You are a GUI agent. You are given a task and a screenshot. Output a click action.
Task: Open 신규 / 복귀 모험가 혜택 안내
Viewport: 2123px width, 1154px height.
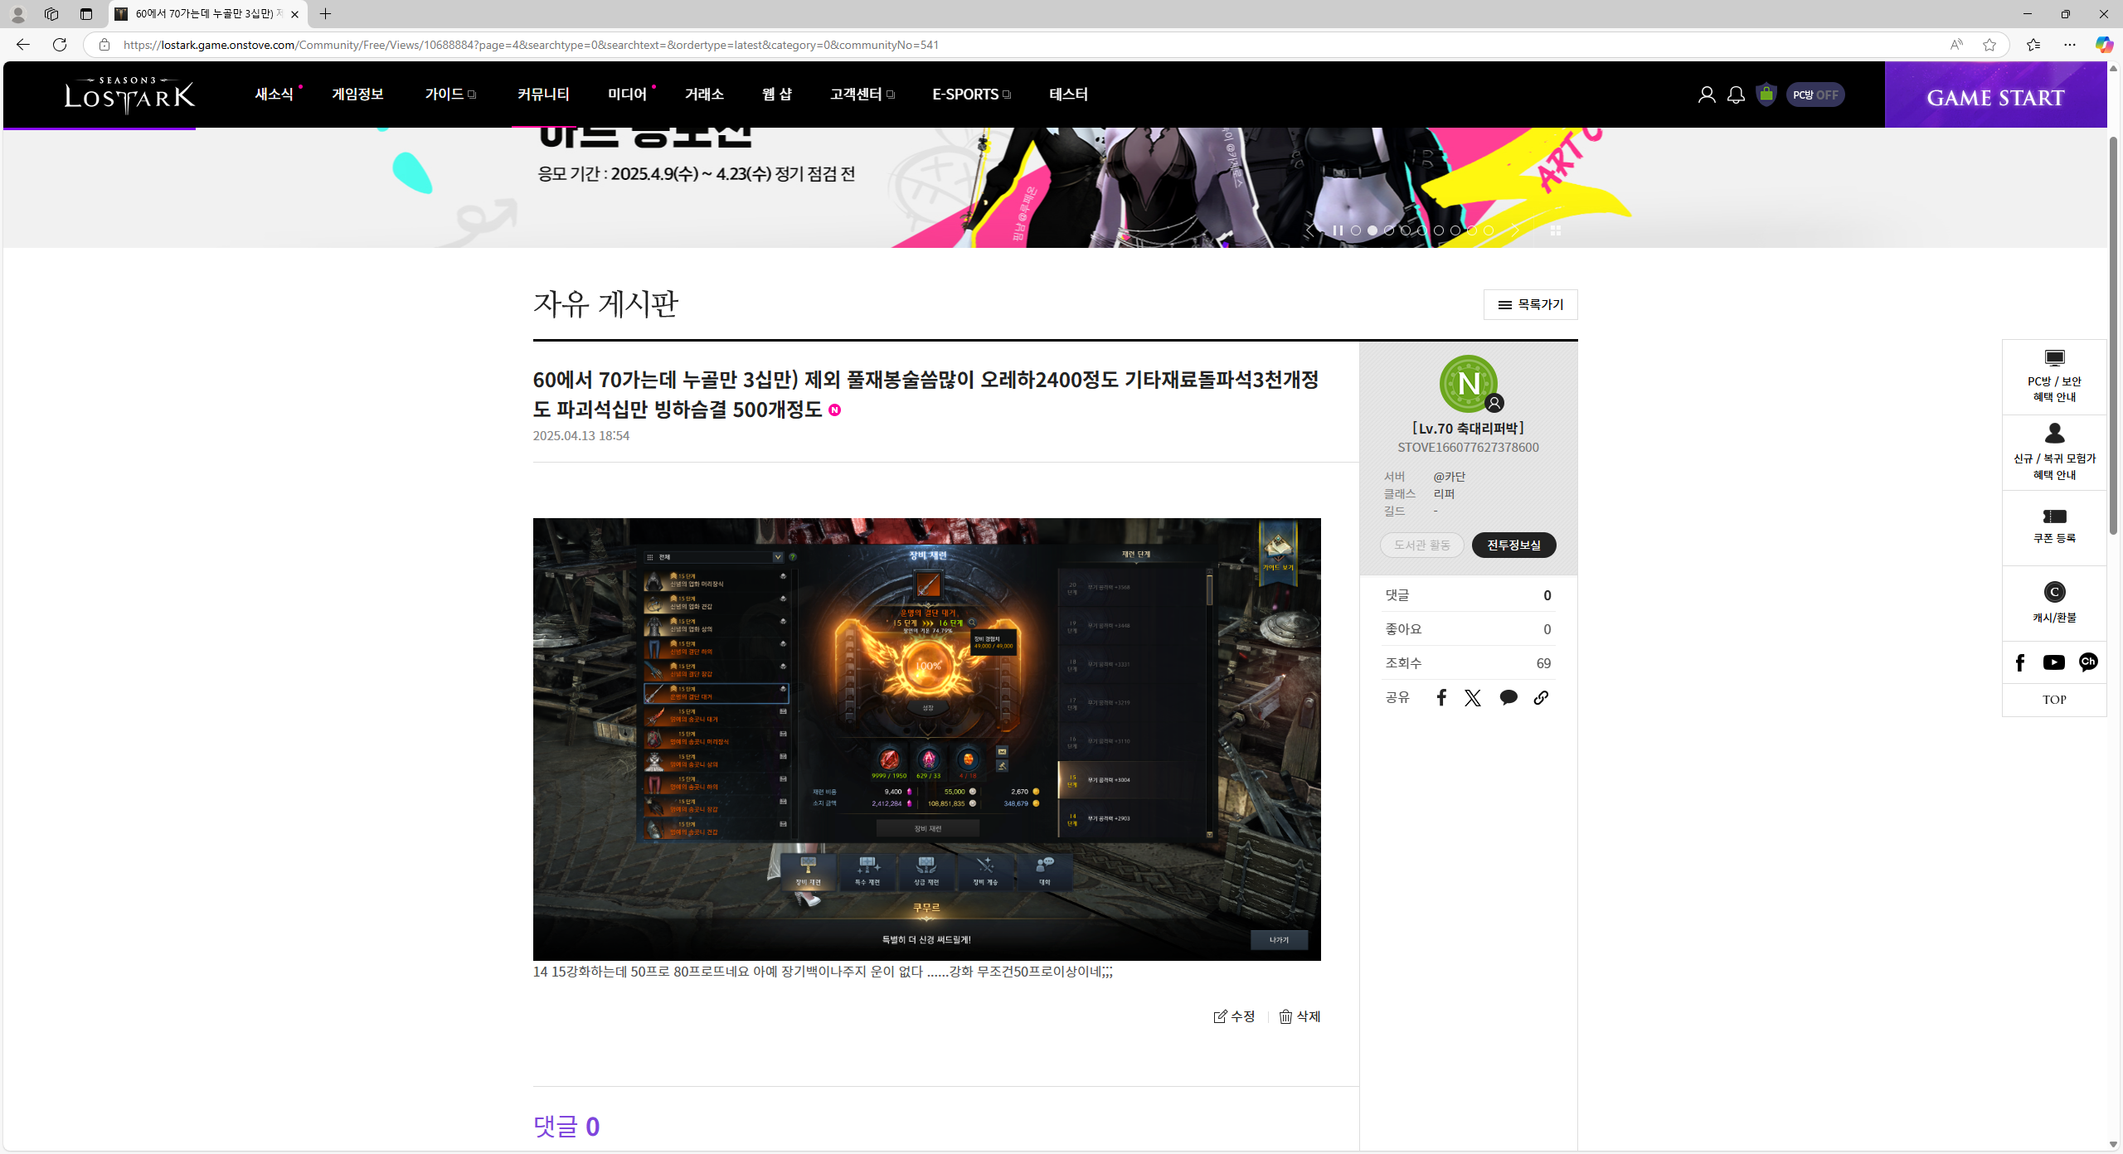click(x=2054, y=453)
